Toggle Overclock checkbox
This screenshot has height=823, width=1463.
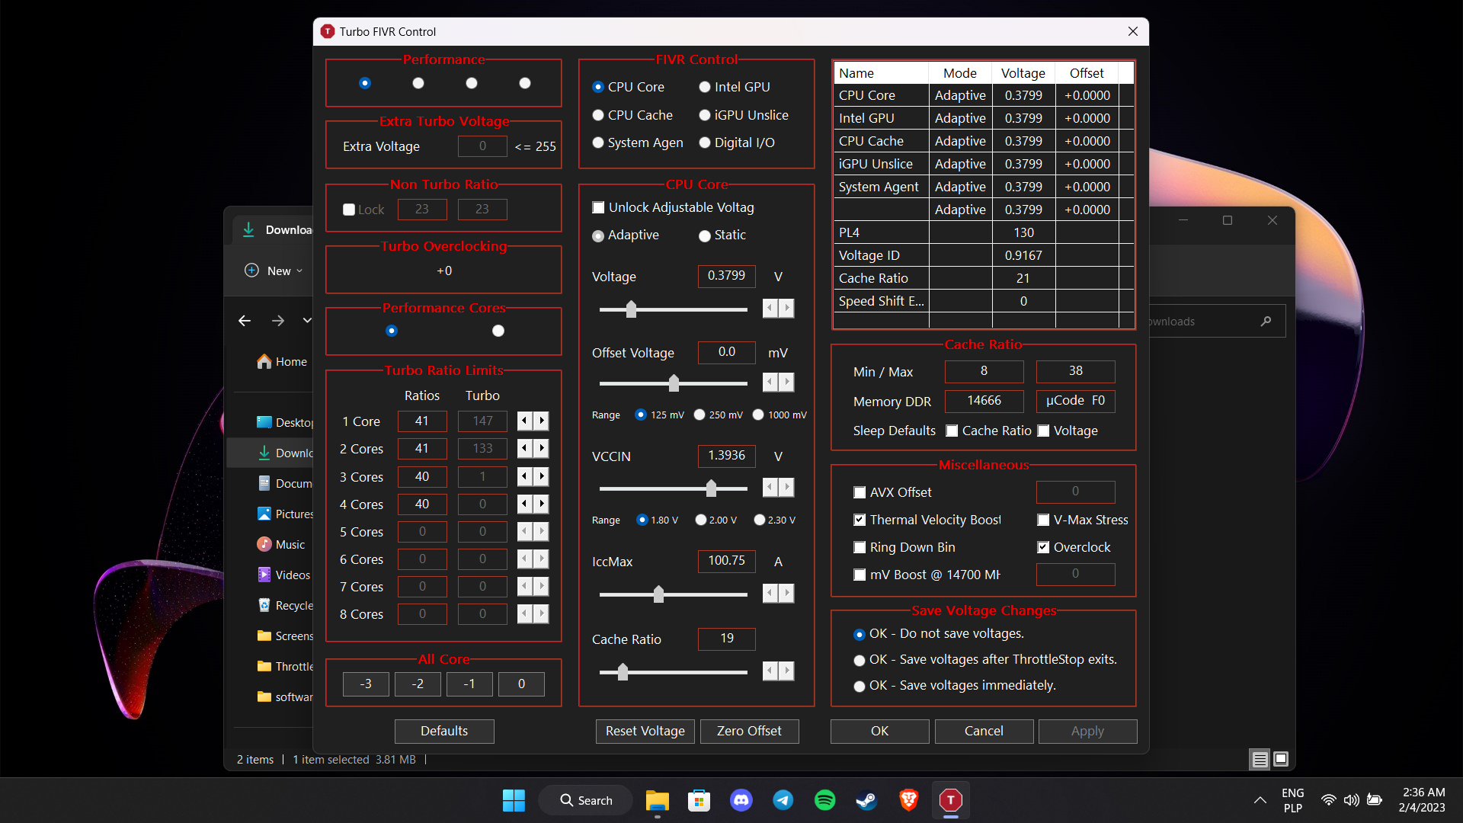tap(1043, 547)
